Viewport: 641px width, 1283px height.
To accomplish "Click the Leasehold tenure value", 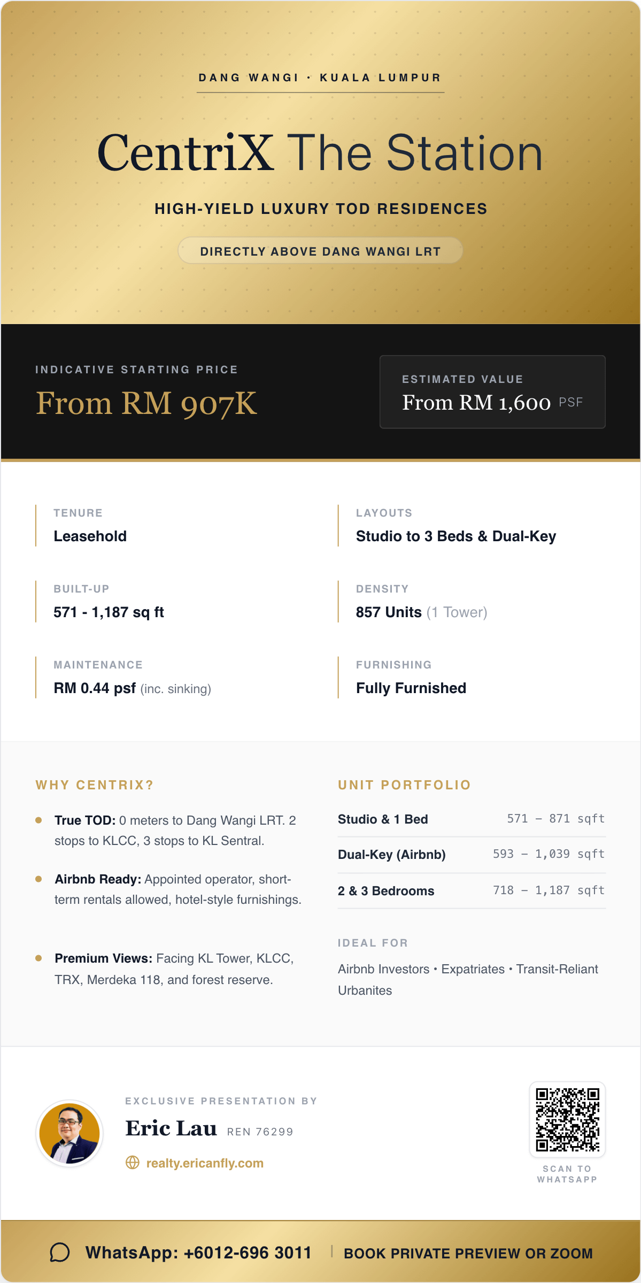I will (90, 536).
